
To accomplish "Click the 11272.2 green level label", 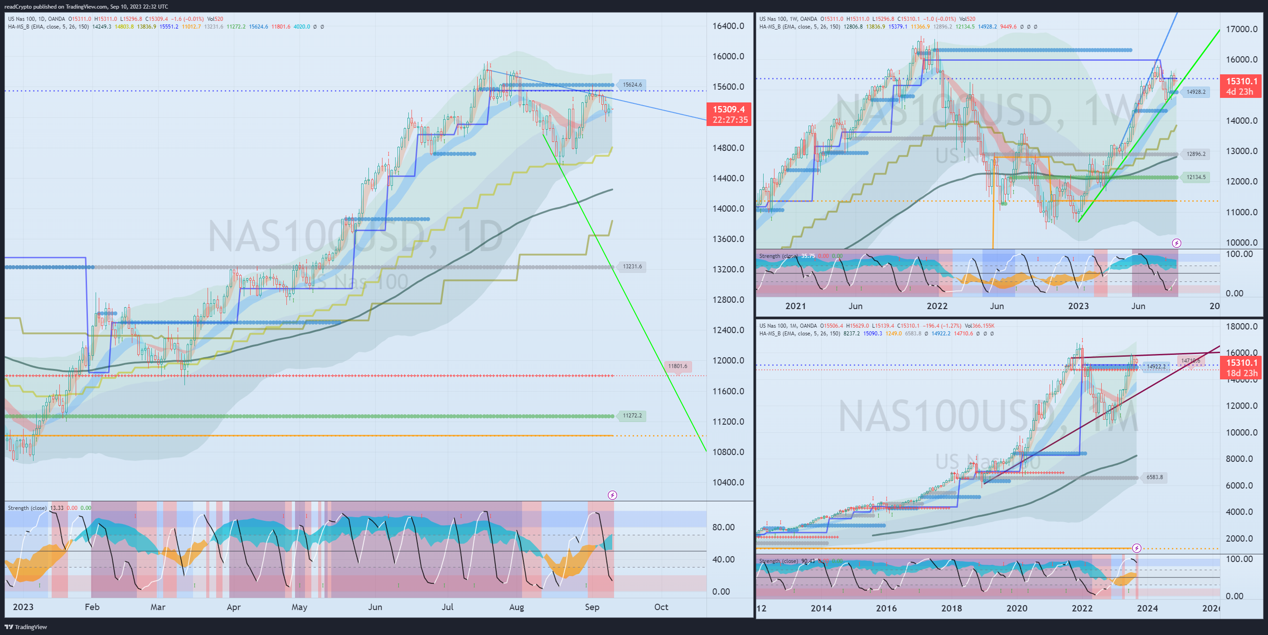I will [632, 416].
